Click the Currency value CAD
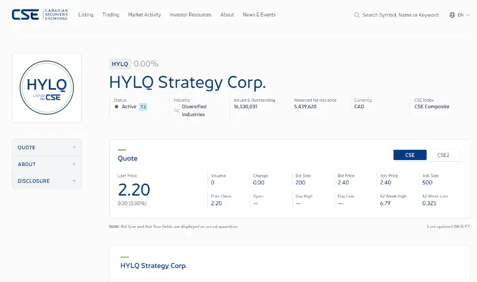The image size is (477, 282). (x=360, y=106)
